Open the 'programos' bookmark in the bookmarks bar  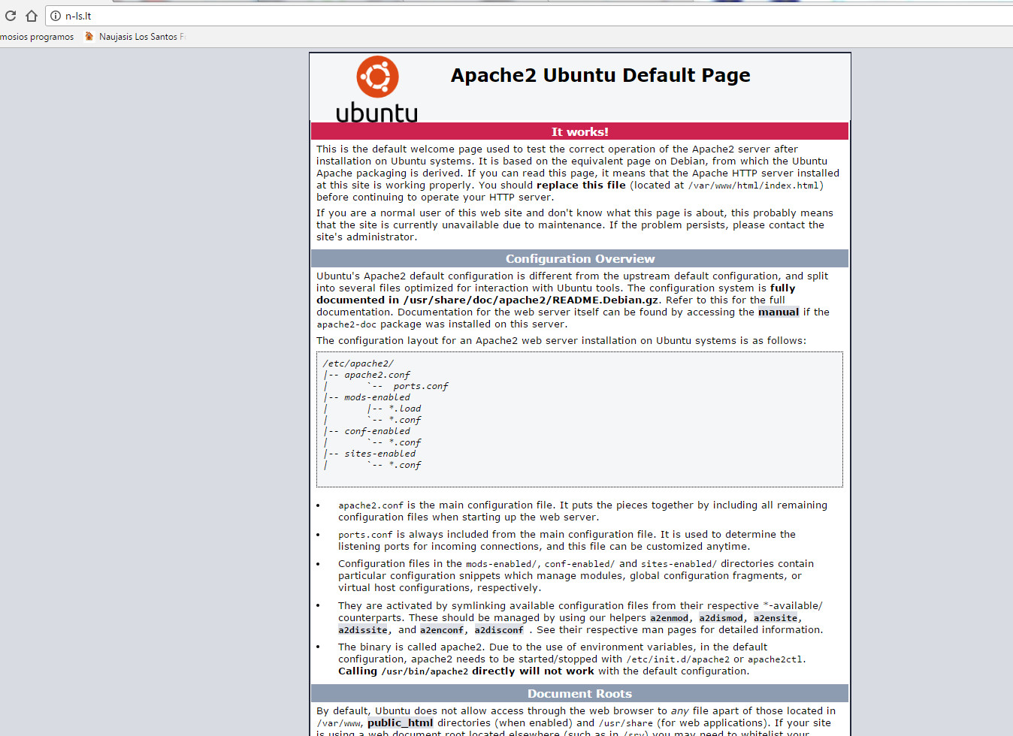pyautogui.click(x=37, y=37)
